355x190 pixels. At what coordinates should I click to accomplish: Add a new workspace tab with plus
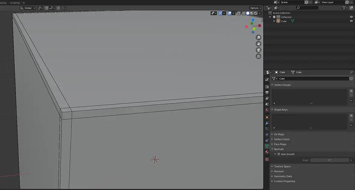pyautogui.click(x=24, y=3)
